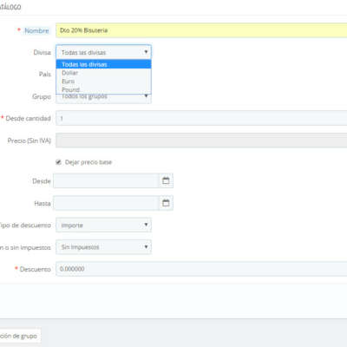The image size is (347, 347).
Task: Click the Nombre field label
Action: pos(36,30)
